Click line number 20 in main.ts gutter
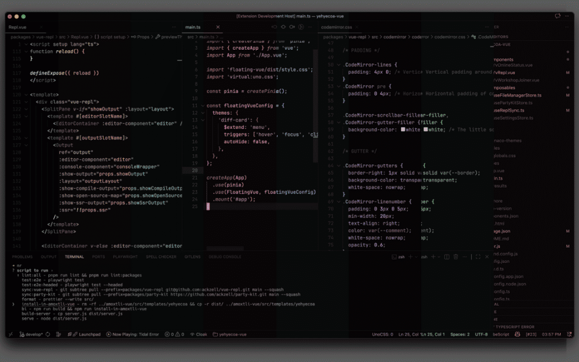This screenshot has height=362, width=579. (195, 171)
